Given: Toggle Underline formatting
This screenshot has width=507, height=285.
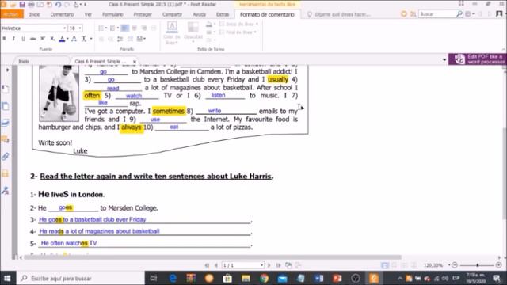Looking at the screenshot, I should tap(23, 39).
